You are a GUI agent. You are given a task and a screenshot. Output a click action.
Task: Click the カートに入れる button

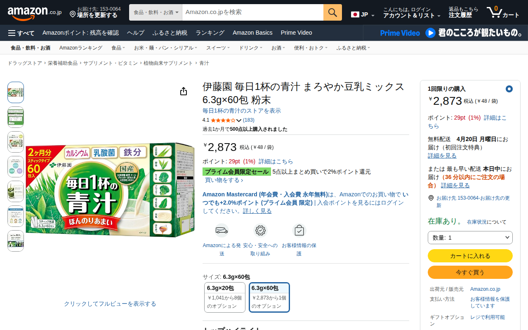[470, 256]
